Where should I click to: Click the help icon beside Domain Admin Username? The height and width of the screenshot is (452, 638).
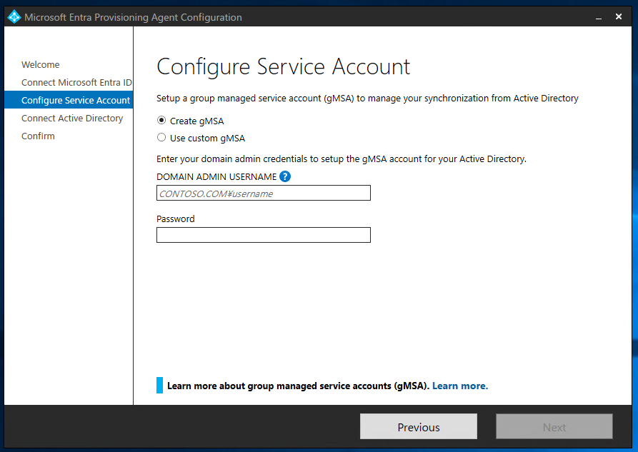[x=285, y=176]
